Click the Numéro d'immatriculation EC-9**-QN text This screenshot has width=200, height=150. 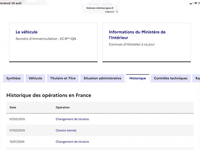(x=46, y=39)
